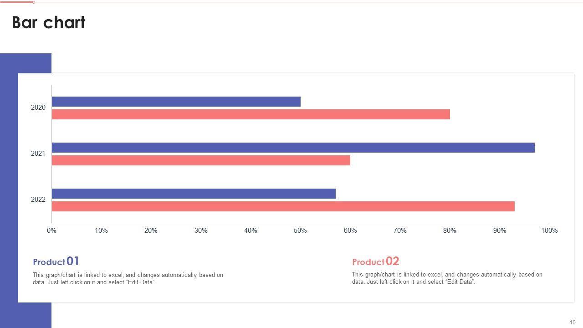The image size is (583, 328).
Task: Select the description text under Product 02
Action: [x=447, y=278]
